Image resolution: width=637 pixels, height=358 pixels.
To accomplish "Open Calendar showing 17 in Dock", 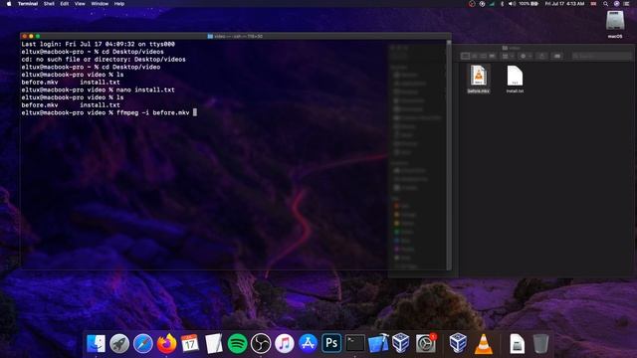I will coord(190,343).
